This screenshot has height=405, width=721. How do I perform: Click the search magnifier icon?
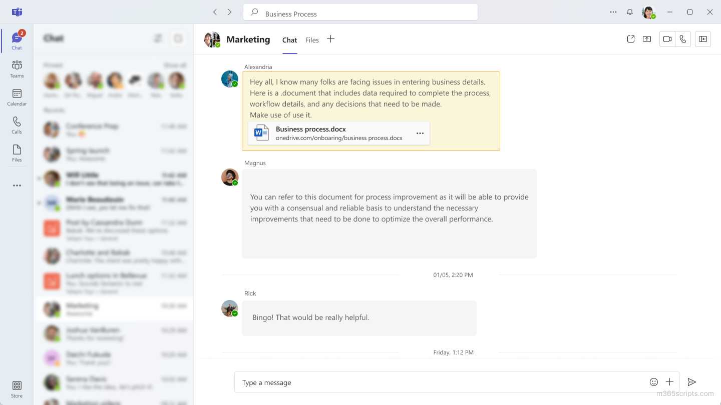point(254,12)
